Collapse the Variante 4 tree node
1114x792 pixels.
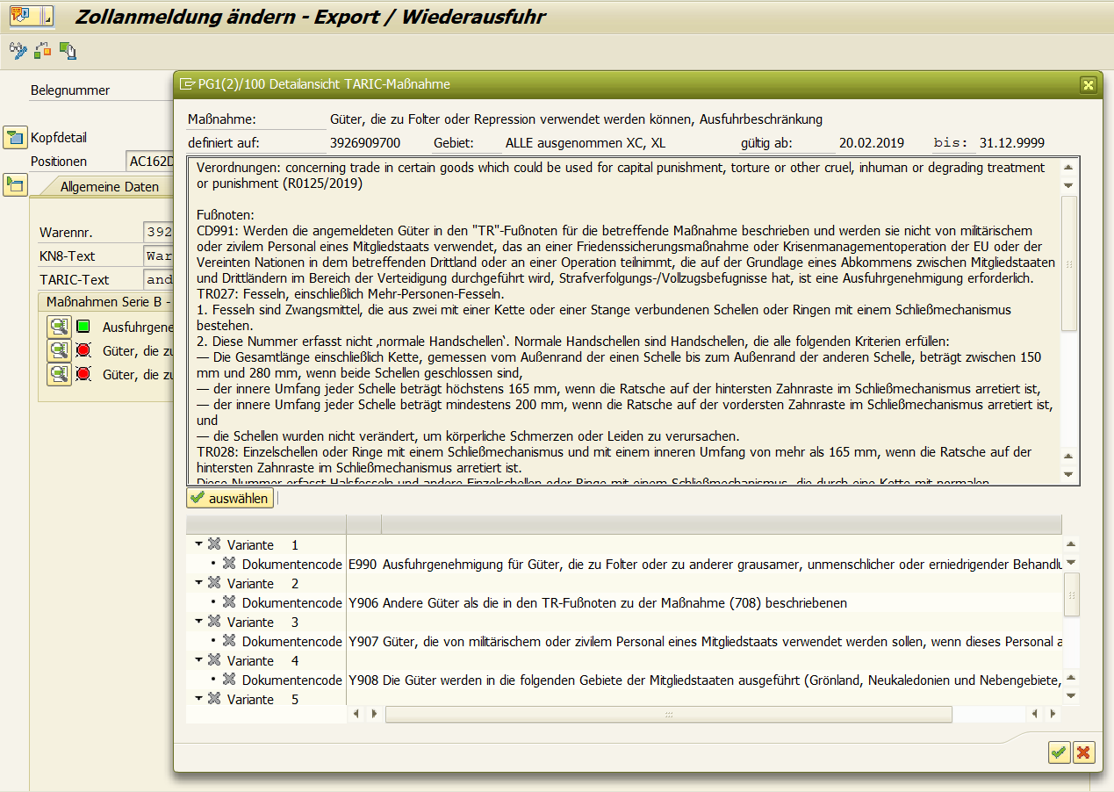[x=199, y=660]
